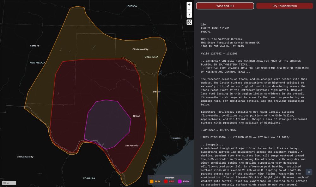This screenshot has width=316, height=187.
Task: Zoom in on the map
Action: click(x=189, y=4)
